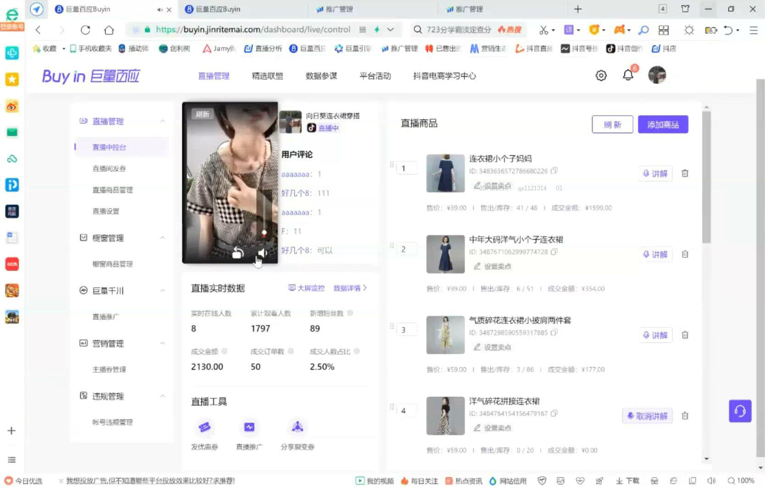This screenshot has height=487, width=765.
Task: Go to browser home page icon
Action: 109,30
